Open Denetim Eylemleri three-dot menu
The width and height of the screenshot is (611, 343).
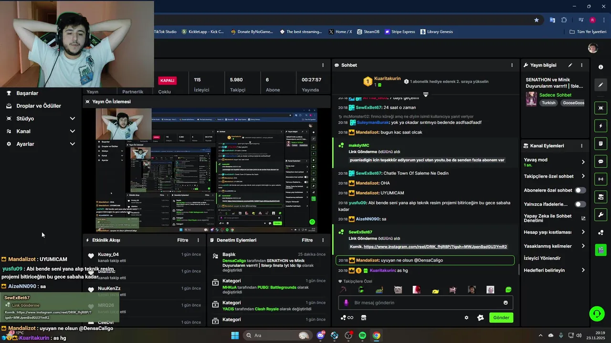323,240
